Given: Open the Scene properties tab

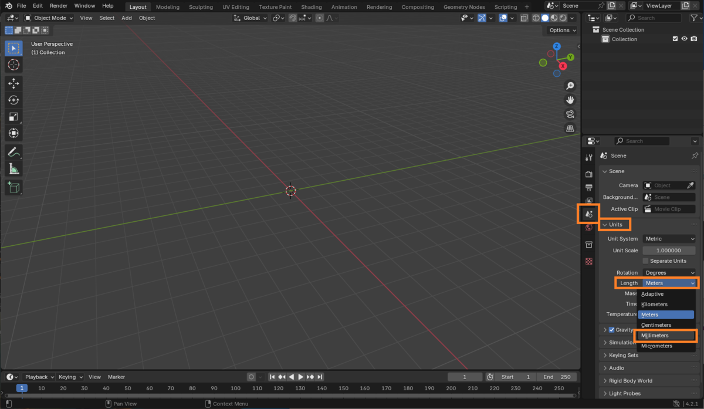Looking at the screenshot, I should (x=589, y=214).
